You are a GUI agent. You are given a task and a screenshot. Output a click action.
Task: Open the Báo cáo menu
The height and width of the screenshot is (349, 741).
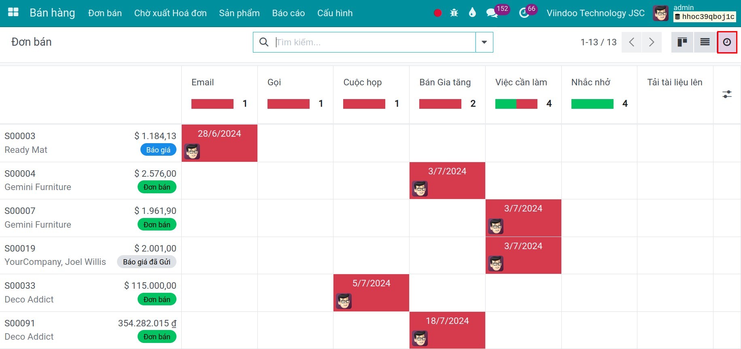click(289, 13)
